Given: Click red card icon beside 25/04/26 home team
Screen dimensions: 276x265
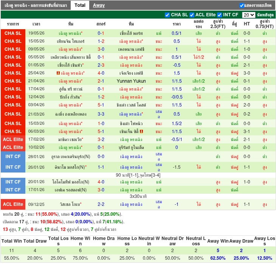Looking at the screenshot, I should pyautogui.click(x=58, y=73).
